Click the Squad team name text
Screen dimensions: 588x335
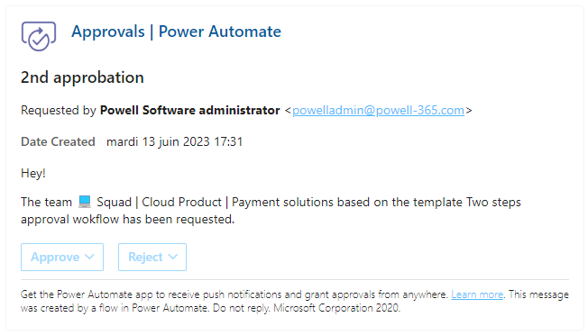click(x=114, y=202)
